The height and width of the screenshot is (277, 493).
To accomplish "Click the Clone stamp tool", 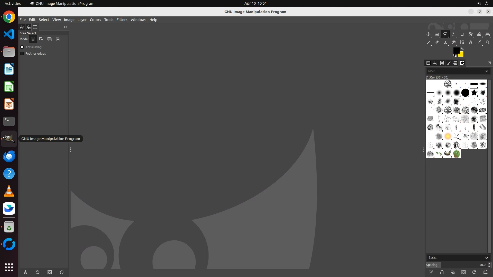I will [445, 43].
